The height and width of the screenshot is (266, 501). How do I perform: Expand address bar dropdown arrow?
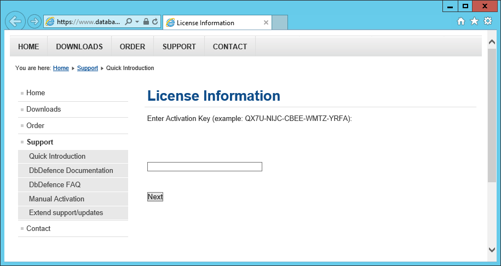coord(137,22)
